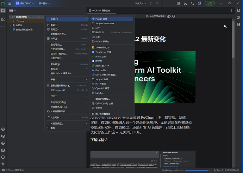The width and height of the screenshot is (243, 173).
Task: Open the Services tool window
Action: (x=3, y=143)
